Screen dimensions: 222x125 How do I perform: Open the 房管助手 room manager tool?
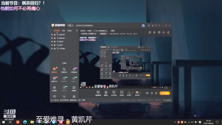coord(64,70)
